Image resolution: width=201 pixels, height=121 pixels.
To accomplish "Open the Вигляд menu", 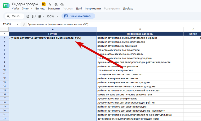I will coord(40,9).
